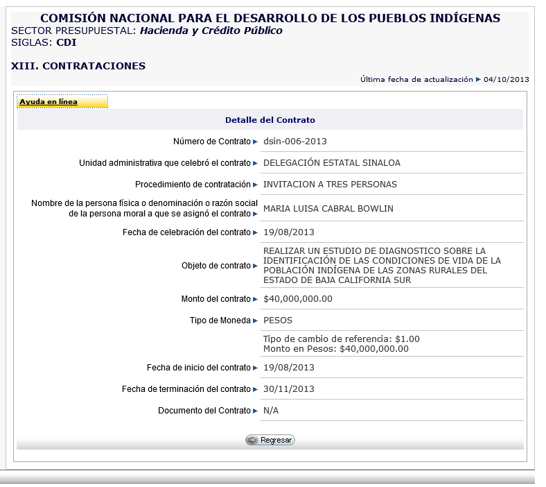Click the Comisión Nacional page title
The image size is (546, 487).
pos(270,18)
